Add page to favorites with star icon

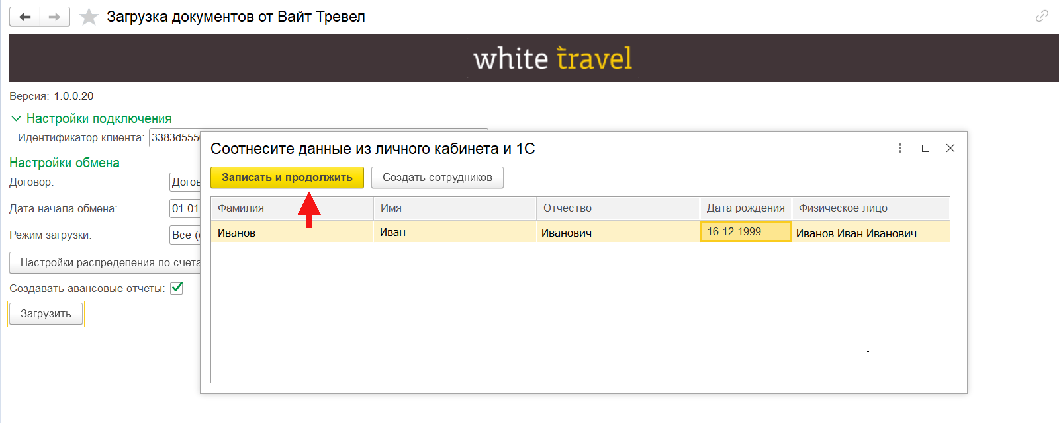(x=89, y=17)
